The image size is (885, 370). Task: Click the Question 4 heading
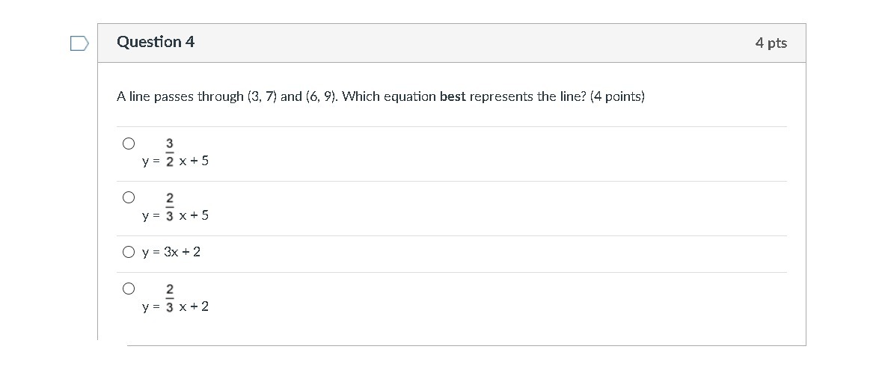point(156,43)
